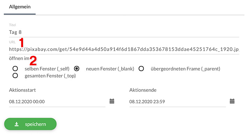Save the form with the speichern button

pyautogui.click(x=30, y=124)
